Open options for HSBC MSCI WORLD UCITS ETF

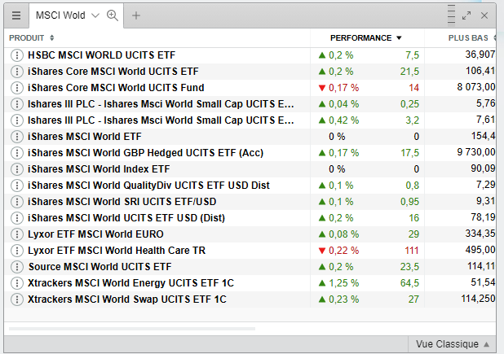pos(16,55)
